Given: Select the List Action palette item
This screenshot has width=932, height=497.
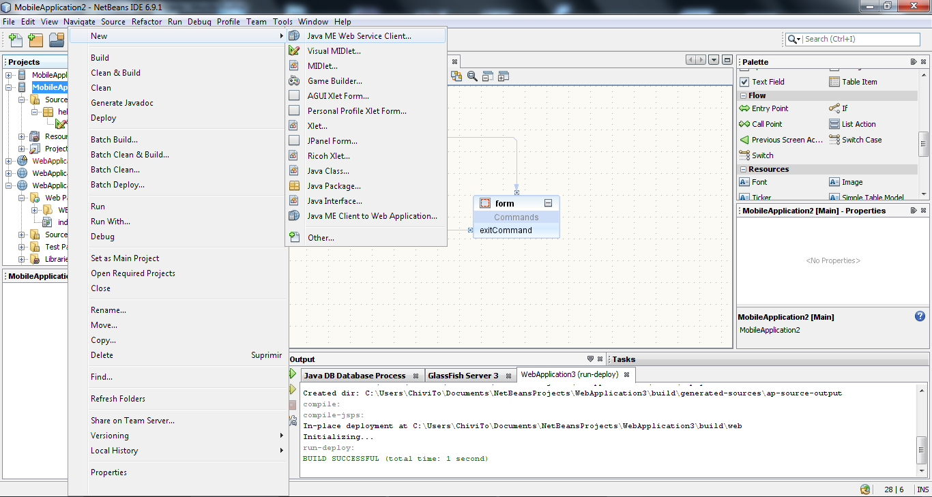Looking at the screenshot, I should 853,124.
